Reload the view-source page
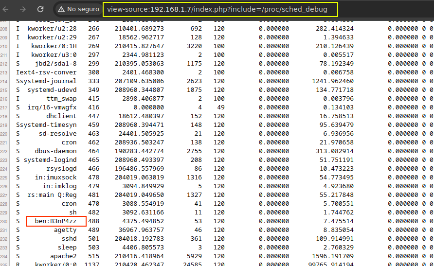Image resolution: width=434 pixels, height=266 pixels. pos(40,9)
